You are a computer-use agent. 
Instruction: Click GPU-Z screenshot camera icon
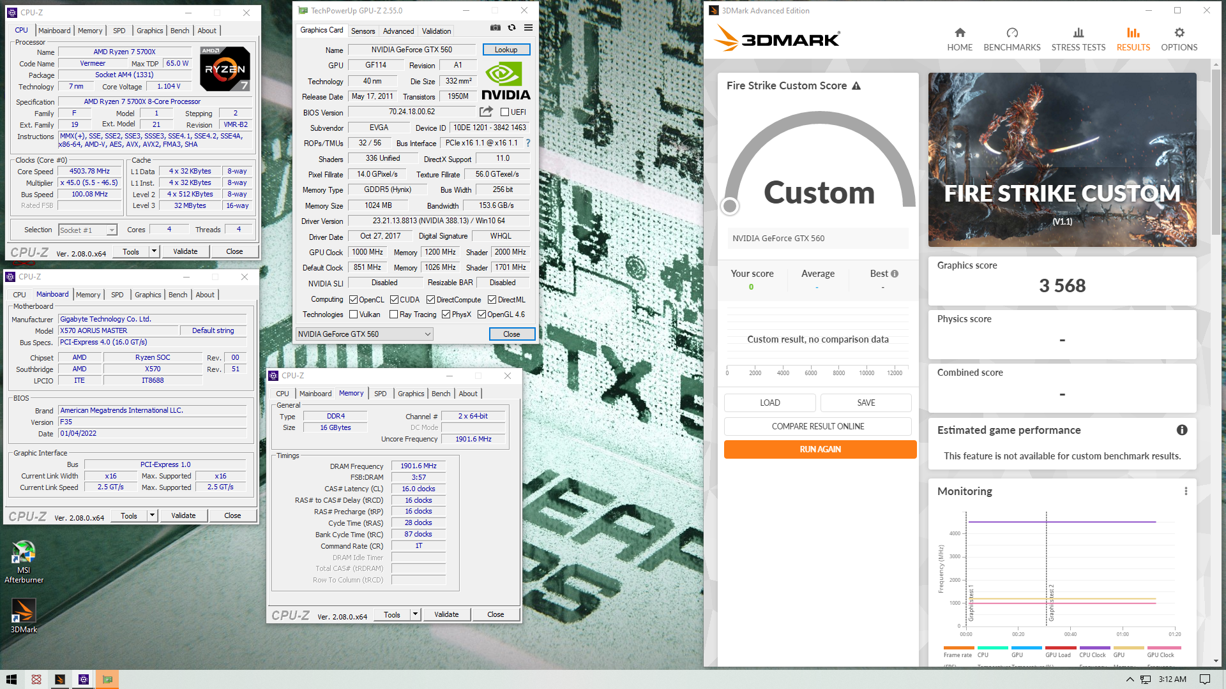click(x=496, y=27)
